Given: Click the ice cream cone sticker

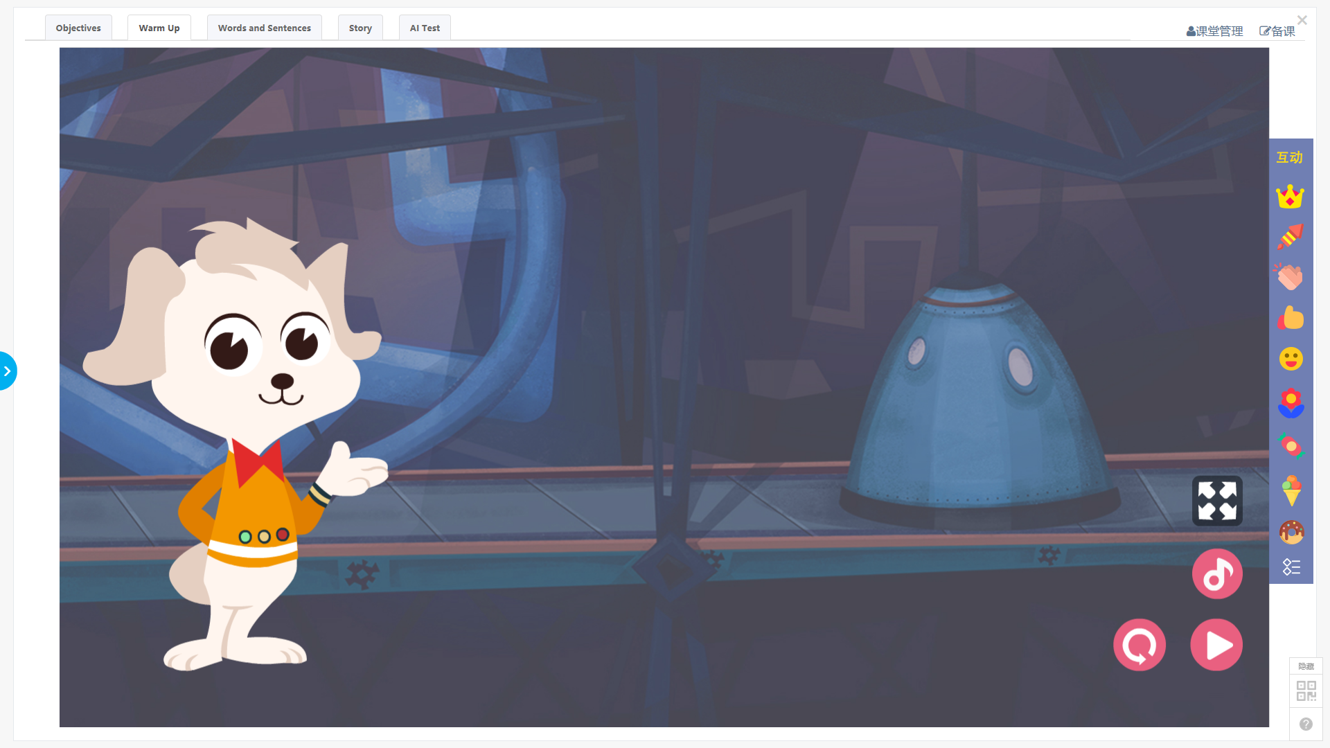Looking at the screenshot, I should 1291,490.
